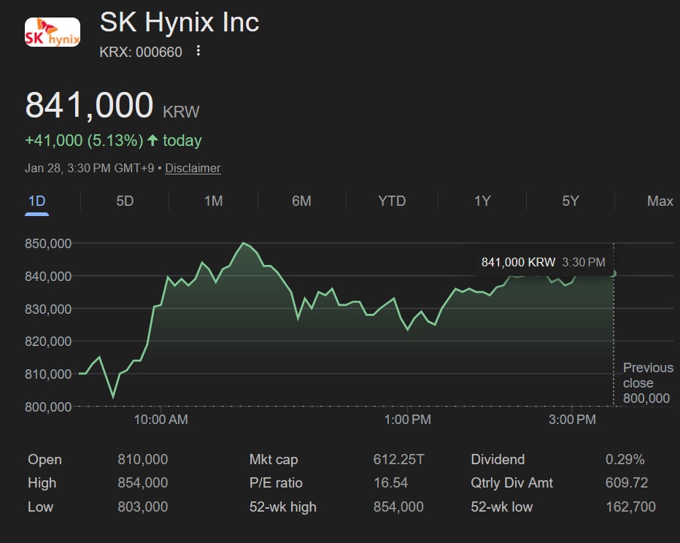Viewport: 680px width, 543px height.
Task: Switch to the 5D chart range
Action: coord(125,201)
